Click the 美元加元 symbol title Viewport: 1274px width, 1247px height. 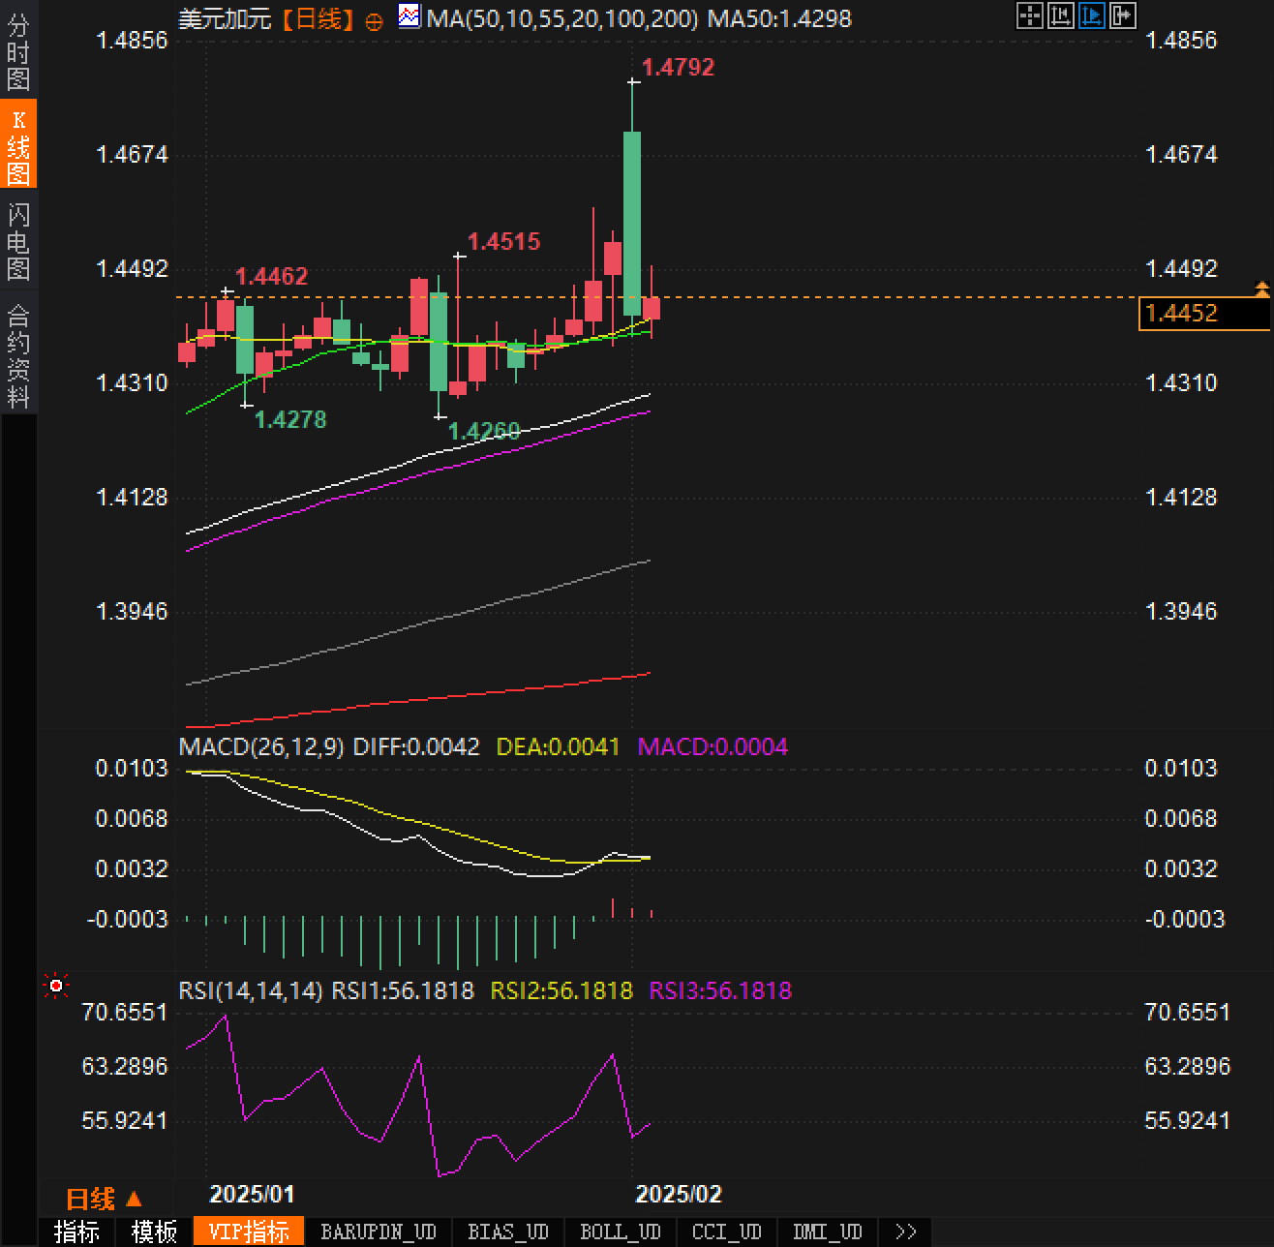[x=226, y=18]
